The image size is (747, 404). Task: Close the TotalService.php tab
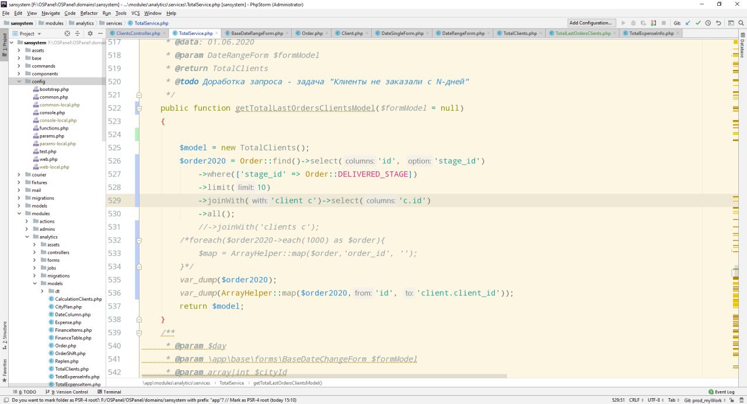pos(215,33)
